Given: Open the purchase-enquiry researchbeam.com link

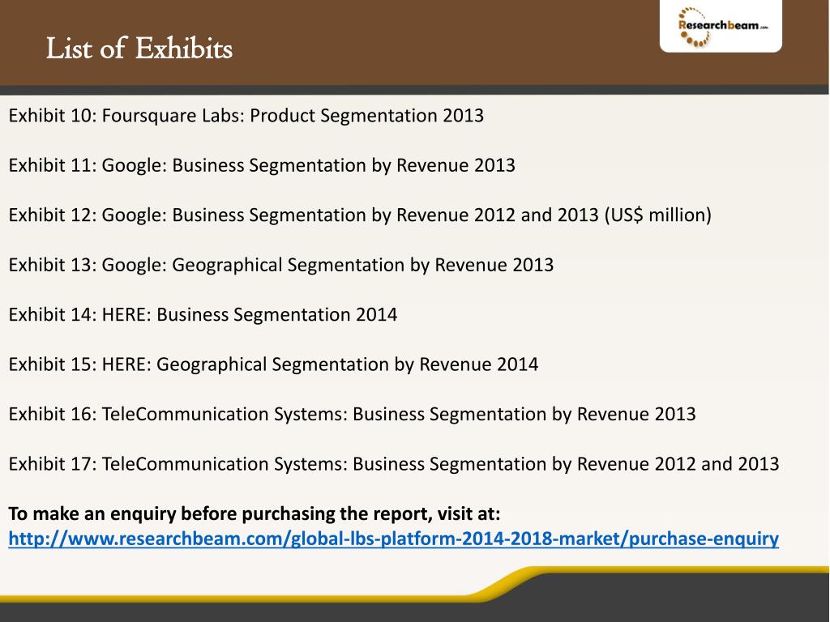Looking at the screenshot, I should [393, 539].
